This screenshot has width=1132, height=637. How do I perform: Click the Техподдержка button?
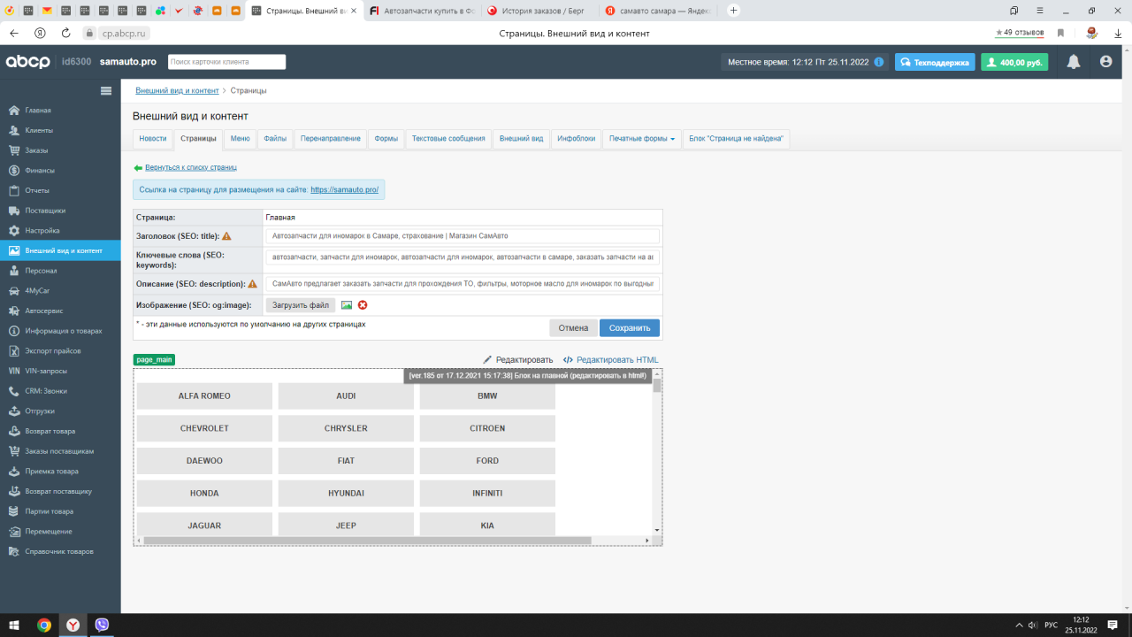tap(935, 63)
